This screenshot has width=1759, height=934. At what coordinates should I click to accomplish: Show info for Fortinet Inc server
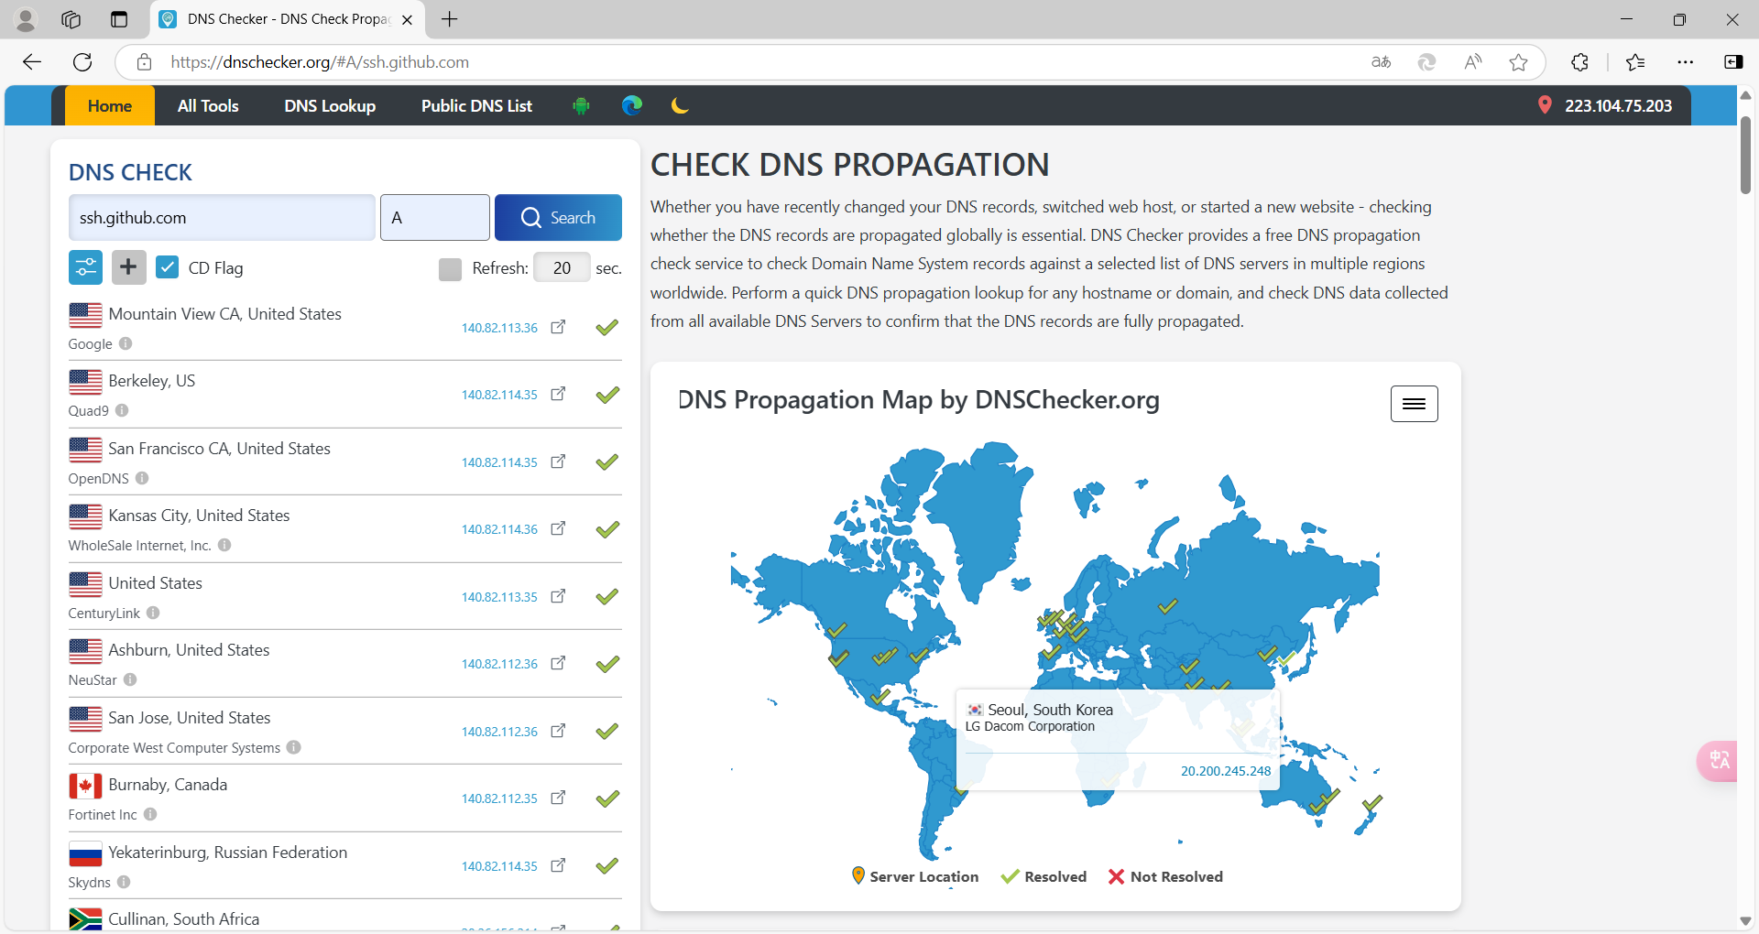(x=150, y=814)
